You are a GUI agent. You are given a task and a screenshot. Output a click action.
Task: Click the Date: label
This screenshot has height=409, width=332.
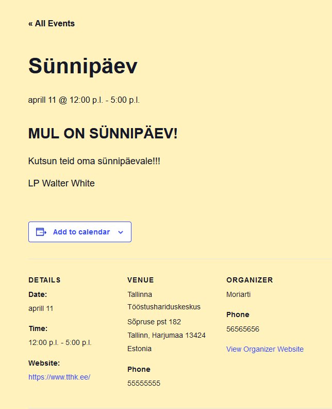click(38, 294)
